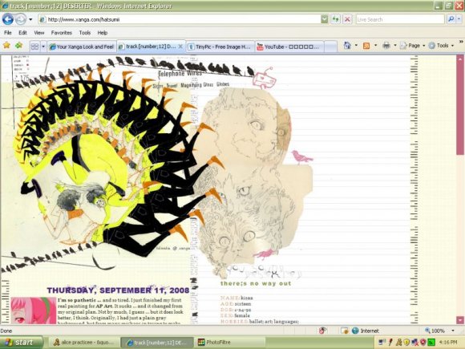
Task: Open the tab list dropdown arrow
Action: point(43,47)
